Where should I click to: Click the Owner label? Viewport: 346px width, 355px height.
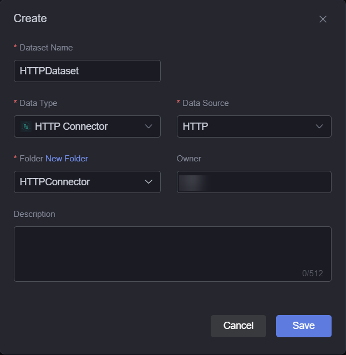[189, 159]
